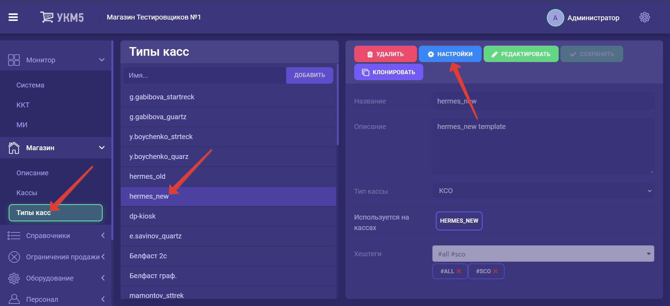Open the hamburger main menu

(13, 17)
